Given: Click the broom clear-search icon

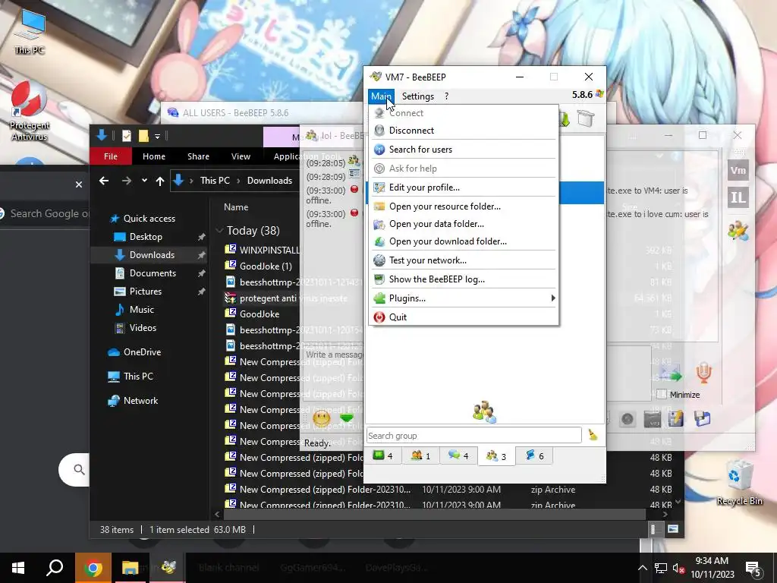Looking at the screenshot, I should tap(593, 435).
